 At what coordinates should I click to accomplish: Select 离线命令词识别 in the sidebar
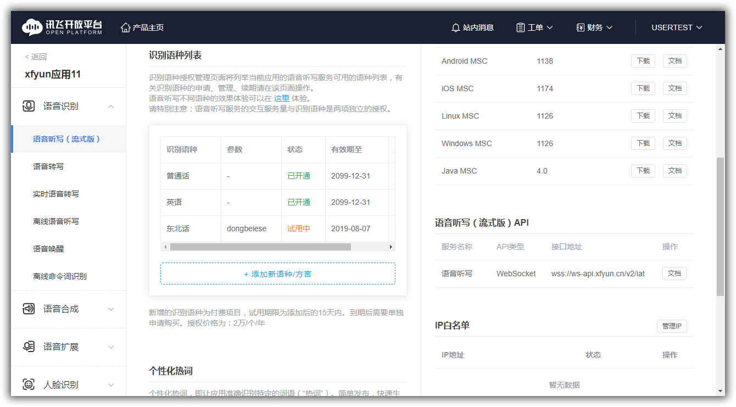[x=60, y=276]
